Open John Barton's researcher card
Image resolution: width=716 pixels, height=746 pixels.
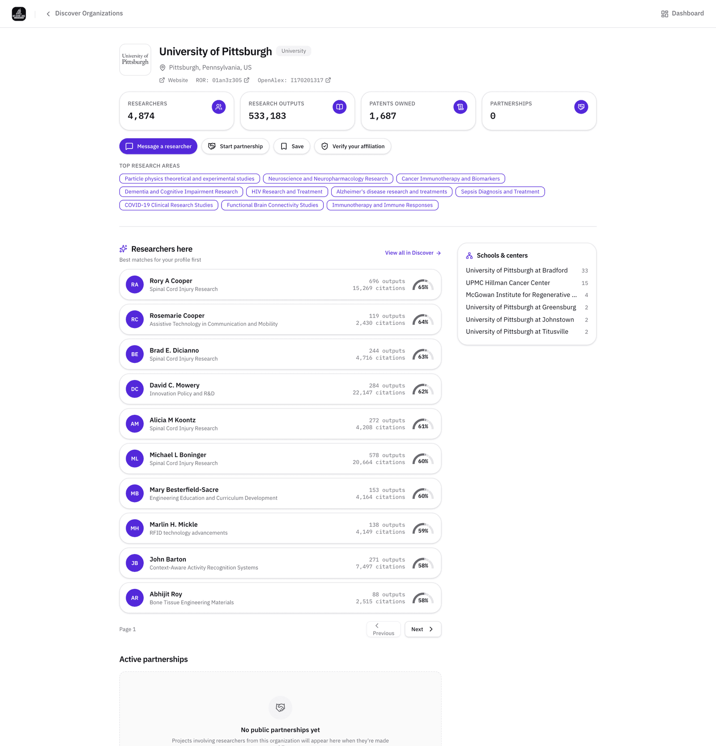pyautogui.click(x=280, y=563)
